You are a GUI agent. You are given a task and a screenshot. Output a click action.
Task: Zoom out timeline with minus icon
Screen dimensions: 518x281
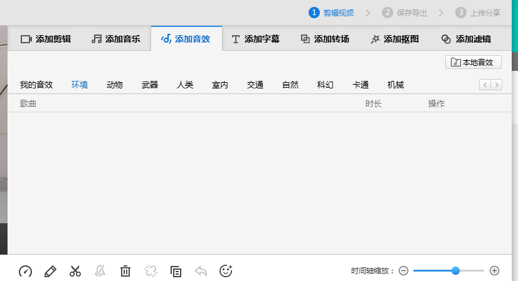[x=403, y=271]
